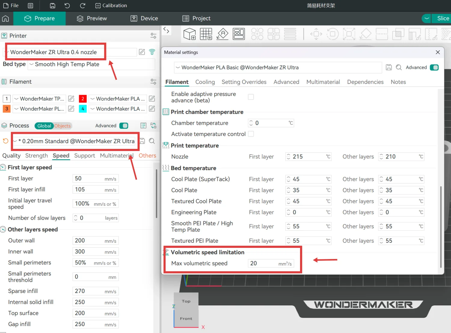Click the printer Wi-Fi connection icon
Viewport: 451px width, 333px height.
click(152, 52)
